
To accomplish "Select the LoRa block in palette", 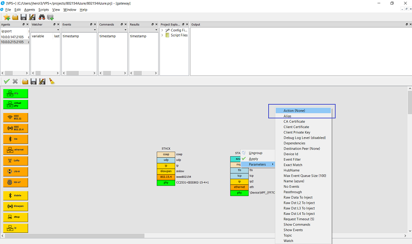I will coord(16,161).
